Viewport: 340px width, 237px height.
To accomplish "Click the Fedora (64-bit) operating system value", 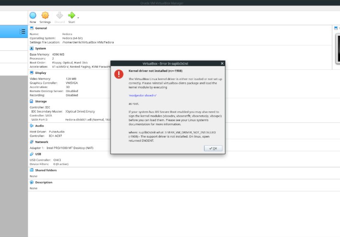I will [x=73, y=38].
